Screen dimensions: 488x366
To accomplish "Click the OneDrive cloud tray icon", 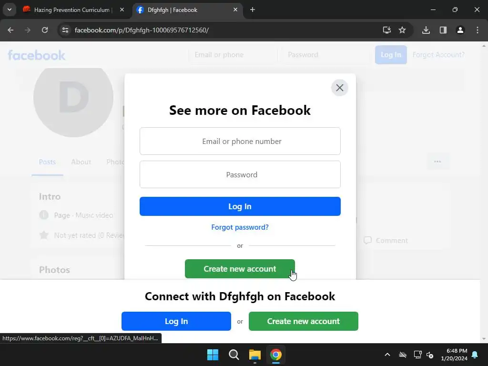I will click(403, 355).
